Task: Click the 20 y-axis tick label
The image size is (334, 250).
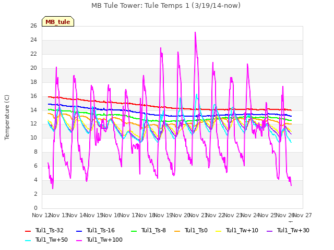Action: tap(33, 68)
